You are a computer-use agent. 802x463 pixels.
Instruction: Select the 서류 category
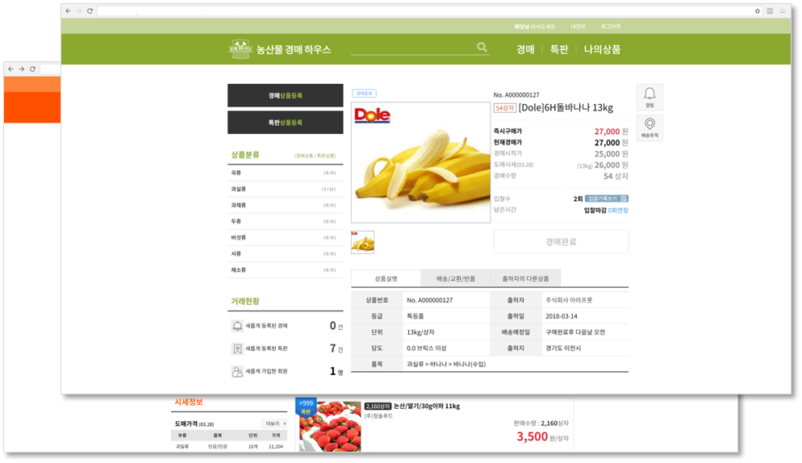pyautogui.click(x=284, y=254)
